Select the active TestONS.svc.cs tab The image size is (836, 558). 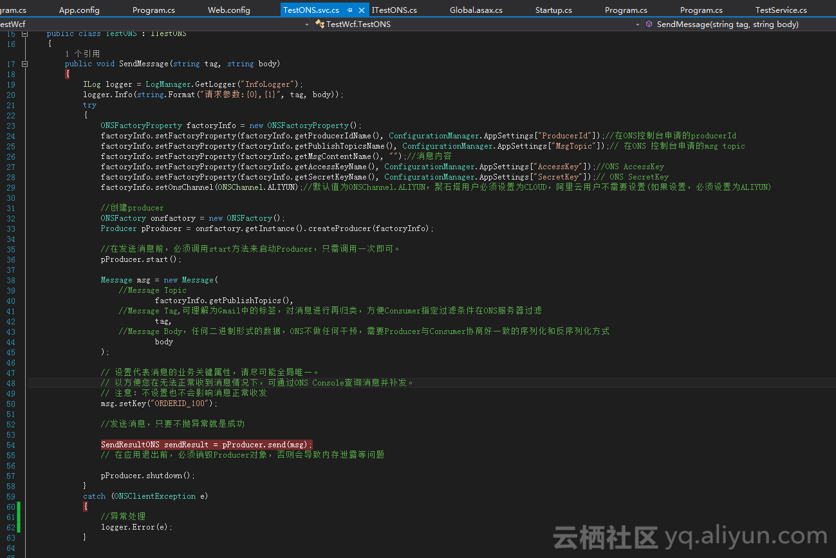311,10
